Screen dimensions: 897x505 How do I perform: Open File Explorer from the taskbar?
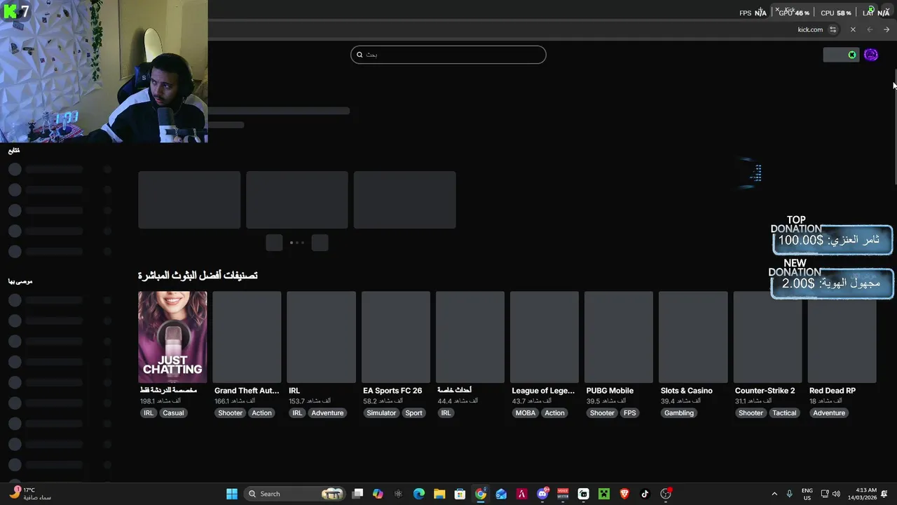point(439,494)
